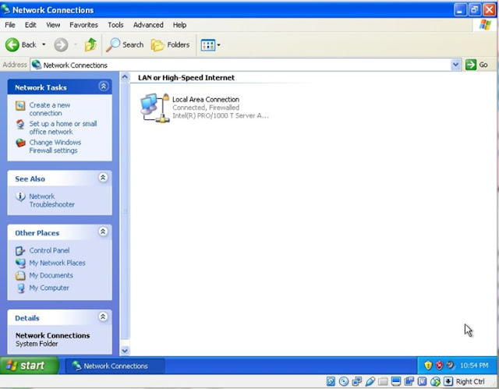The height and width of the screenshot is (389, 499).
Task: Expand the Address bar dropdown
Action: 455,65
